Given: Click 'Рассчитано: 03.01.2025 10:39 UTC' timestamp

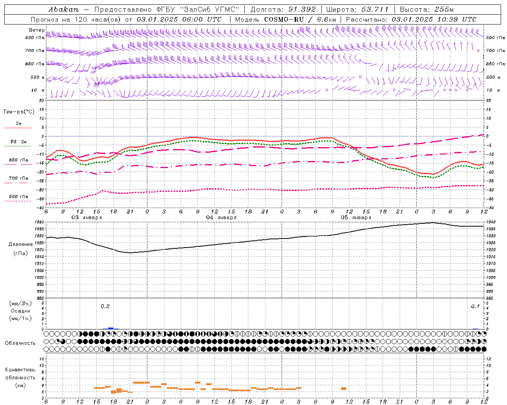Looking at the screenshot, I should pos(411,19).
